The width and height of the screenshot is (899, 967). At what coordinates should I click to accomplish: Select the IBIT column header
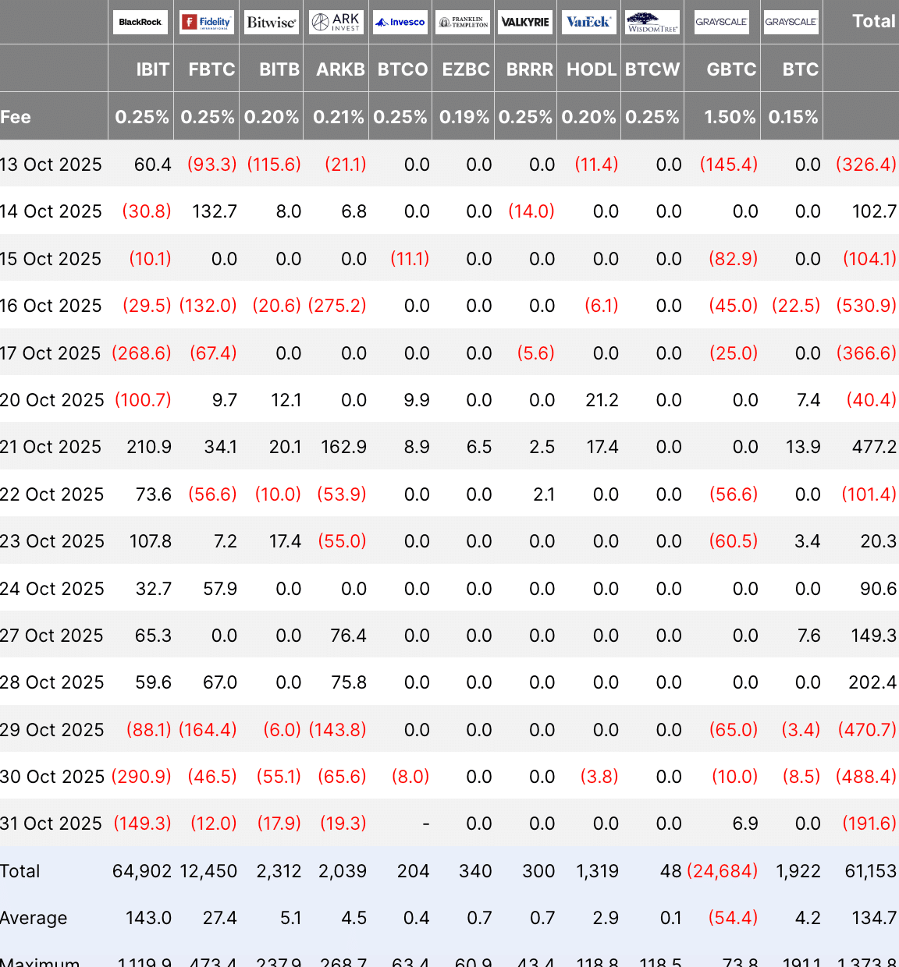click(x=152, y=69)
